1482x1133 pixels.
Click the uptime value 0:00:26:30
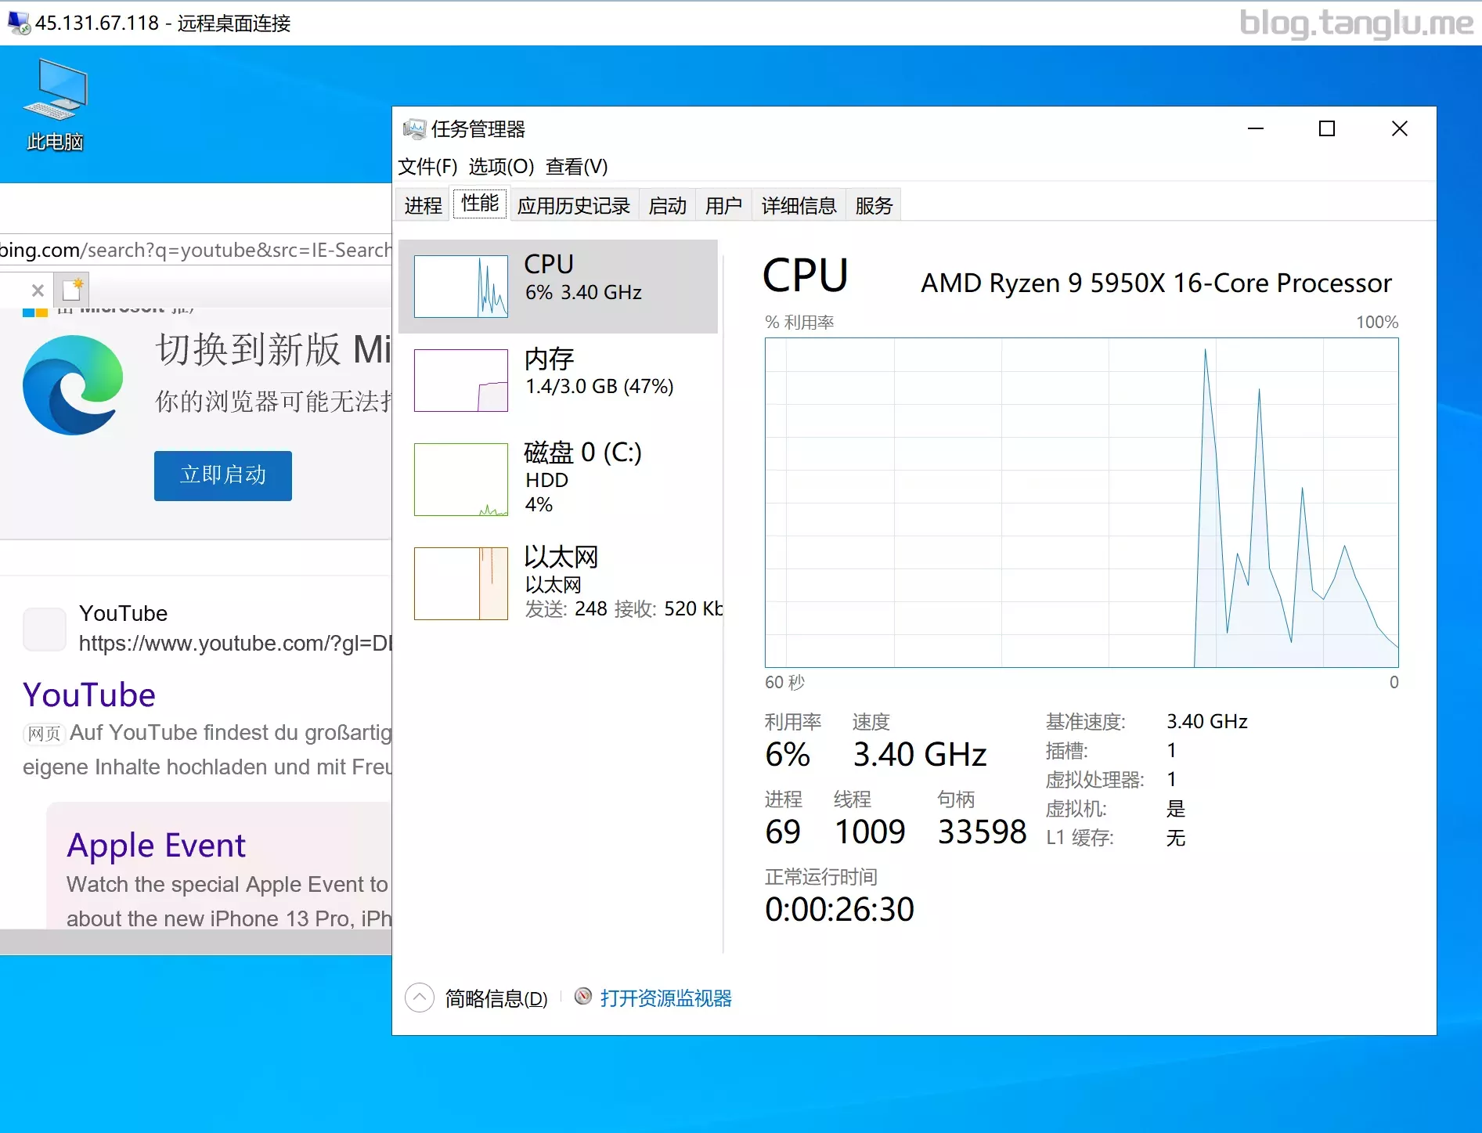coord(839,909)
